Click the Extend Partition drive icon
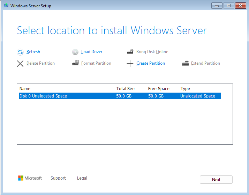The image size is (249, 195). [x=185, y=64]
